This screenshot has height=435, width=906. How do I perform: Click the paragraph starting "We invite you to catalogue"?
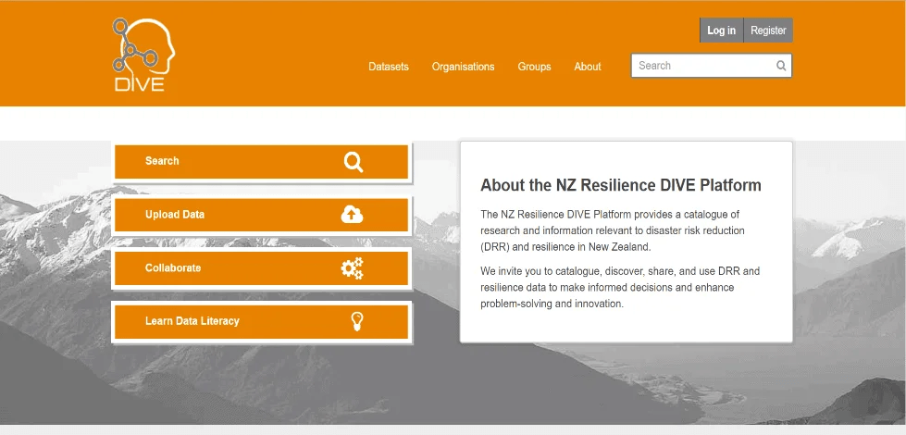pos(620,287)
